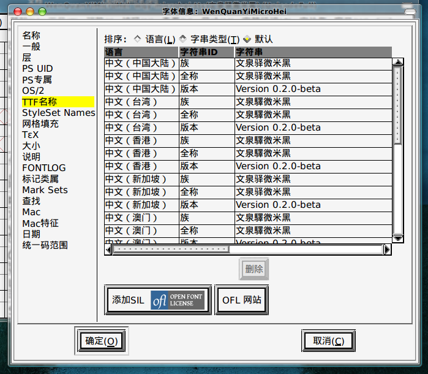Click 文泉驛微米黑 string in 澳门 全称 row

(313, 231)
